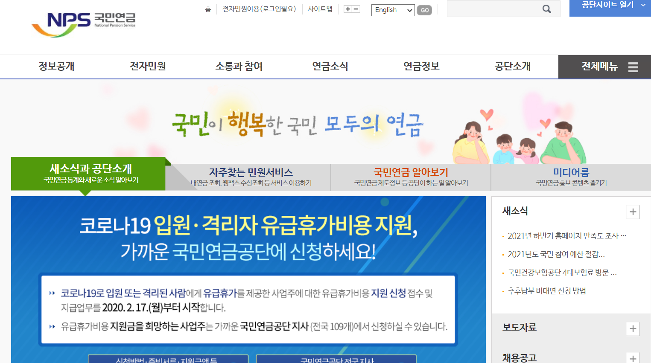Open the English language dropdown

coord(393,10)
